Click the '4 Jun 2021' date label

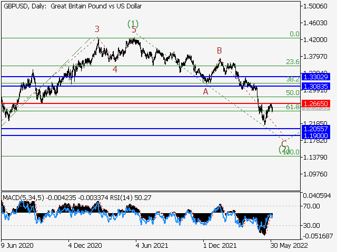point(152,245)
